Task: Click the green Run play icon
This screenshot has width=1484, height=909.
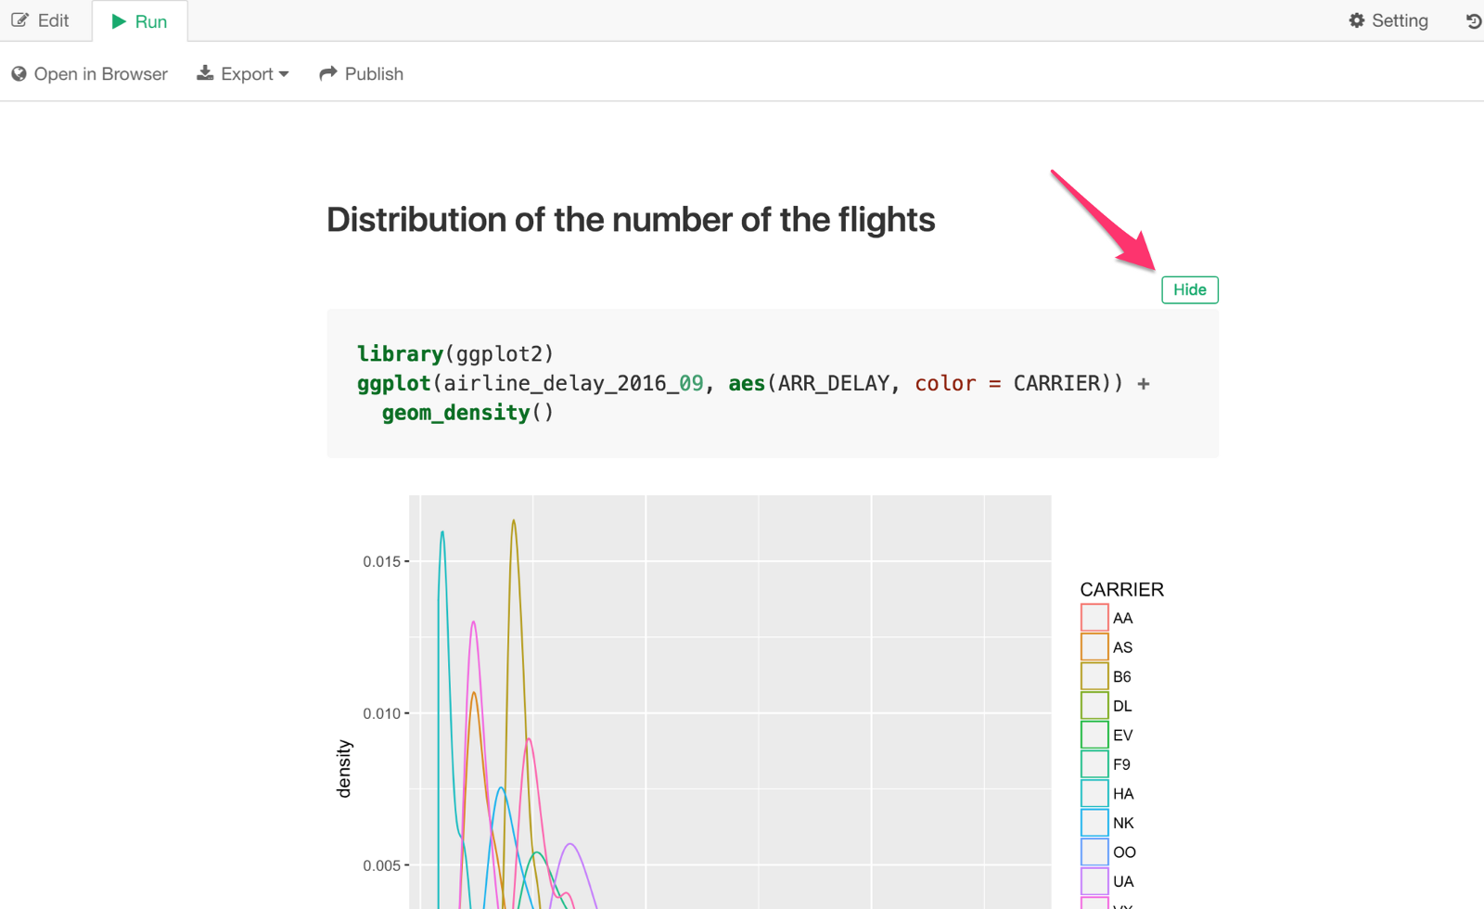Action: pos(119,21)
